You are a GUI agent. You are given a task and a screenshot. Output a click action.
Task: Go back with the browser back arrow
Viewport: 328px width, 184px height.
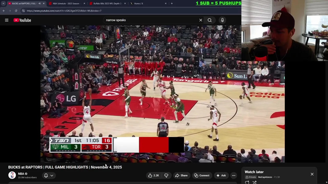(4, 11)
